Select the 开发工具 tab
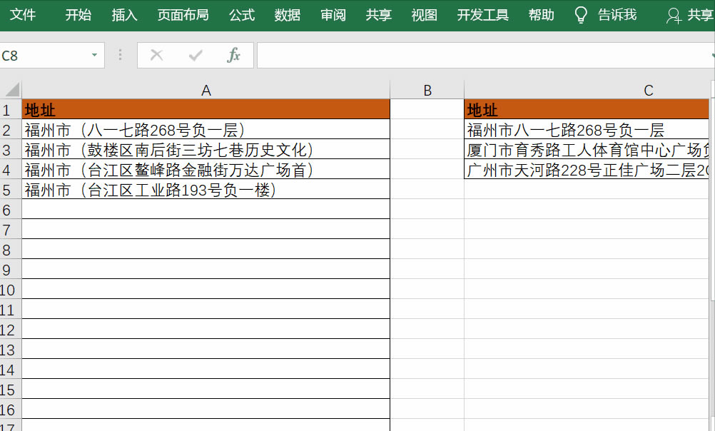Screen dimensions: 715x431 (x=482, y=14)
